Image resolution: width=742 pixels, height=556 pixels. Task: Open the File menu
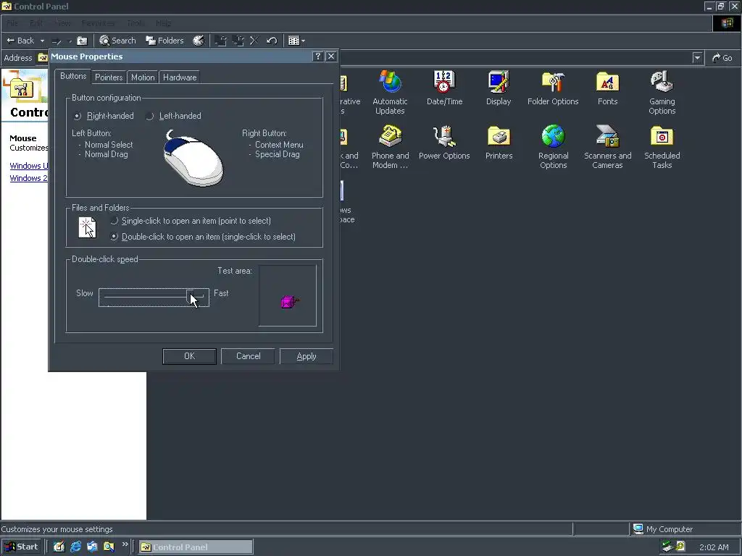(x=12, y=23)
